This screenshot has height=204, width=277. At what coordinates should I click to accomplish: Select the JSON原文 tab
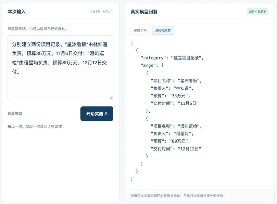[x=163, y=30]
